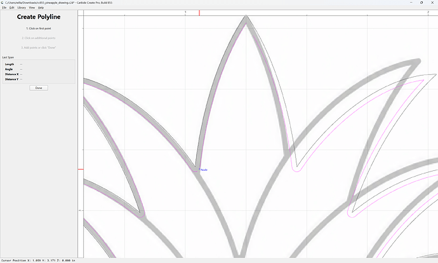Open the Edit menu
438x263 pixels.
point(11,8)
